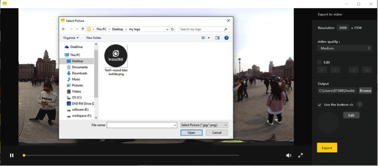The image size is (378, 166).
Task: Select This PC in navigation pane
Action: pyautogui.click(x=72, y=55)
